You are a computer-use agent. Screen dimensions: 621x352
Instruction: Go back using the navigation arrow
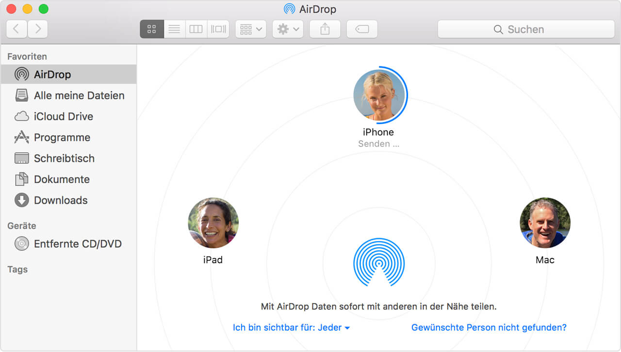[16, 29]
